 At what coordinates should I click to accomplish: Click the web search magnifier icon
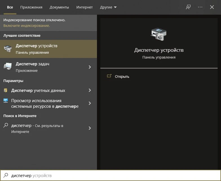6,125
